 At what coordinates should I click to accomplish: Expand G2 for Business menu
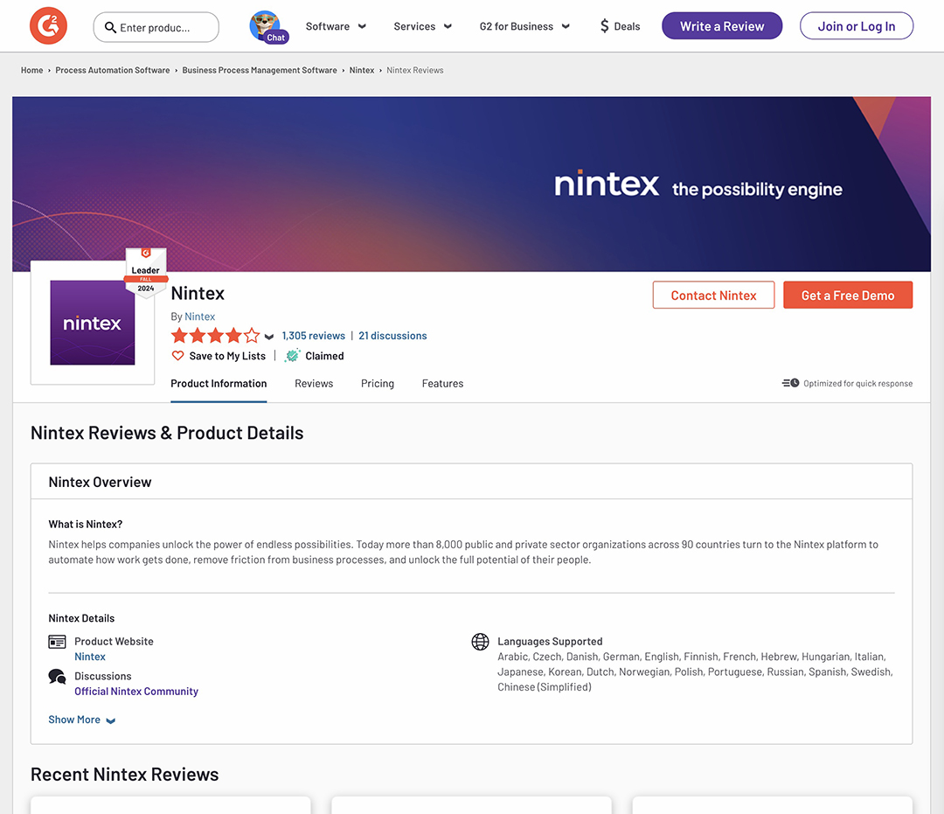tap(524, 26)
